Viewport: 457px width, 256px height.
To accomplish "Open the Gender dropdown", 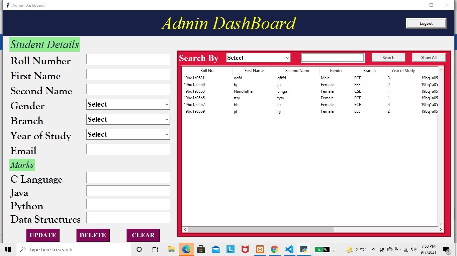I will click(128, 104).
